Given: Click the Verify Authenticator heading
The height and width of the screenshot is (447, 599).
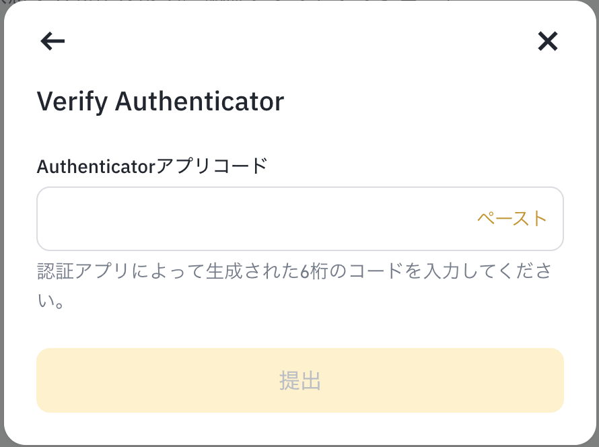Looking at the screenshot, I should click(160, 102).
